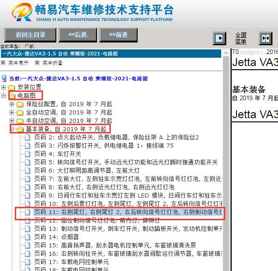Select the 安装位置 folder icon
Viewport: 278px width, 271px height.
pos(12,87)
